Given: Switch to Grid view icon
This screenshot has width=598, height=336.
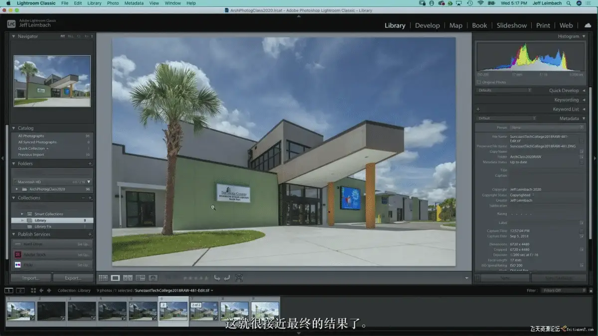Looking at the screenshot, I should coord(103,278).
